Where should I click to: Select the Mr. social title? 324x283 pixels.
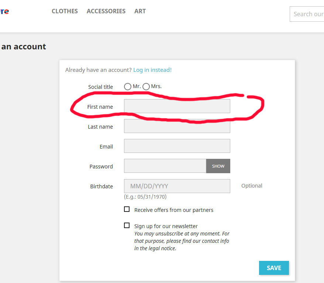coord(128,87)
